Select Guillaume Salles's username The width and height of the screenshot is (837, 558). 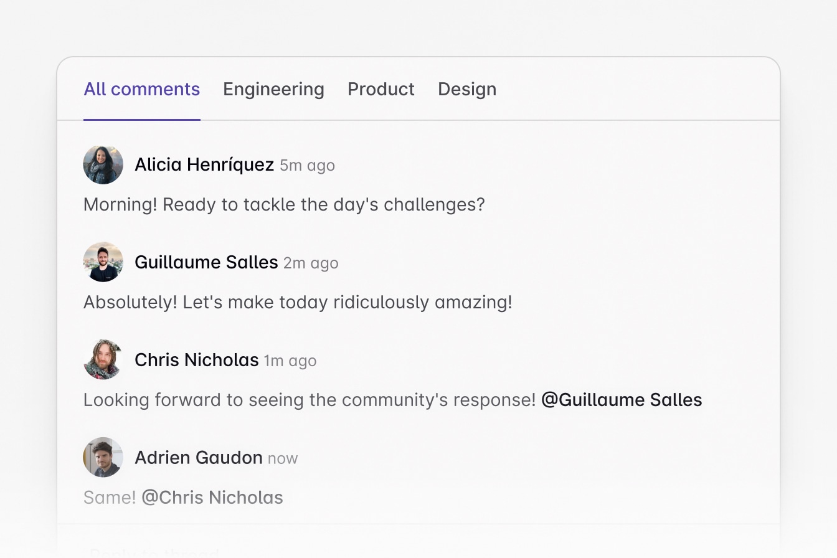206,262
